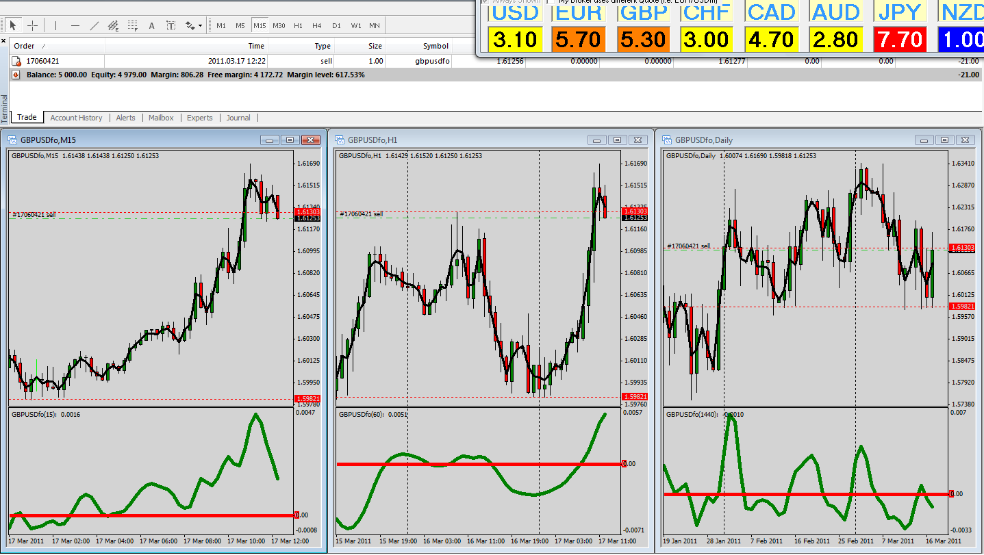Click the CAD strength value 4.70
The height and width of the screenshot is (555, 984).
tap(772, 39)
